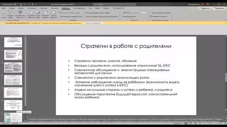Click bullet 'Стратегии принятия, участия, обучения'
The width and height of the screenshot is (227, 127).
click(105, 61)
